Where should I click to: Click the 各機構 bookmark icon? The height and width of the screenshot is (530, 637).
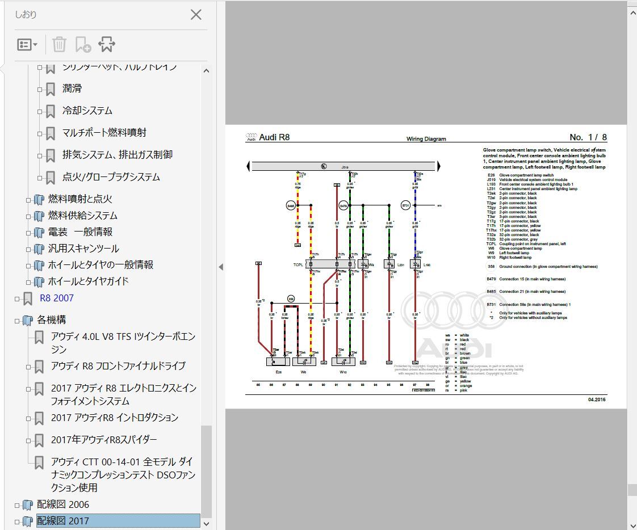pyautogui.click(x=27, y=321)
